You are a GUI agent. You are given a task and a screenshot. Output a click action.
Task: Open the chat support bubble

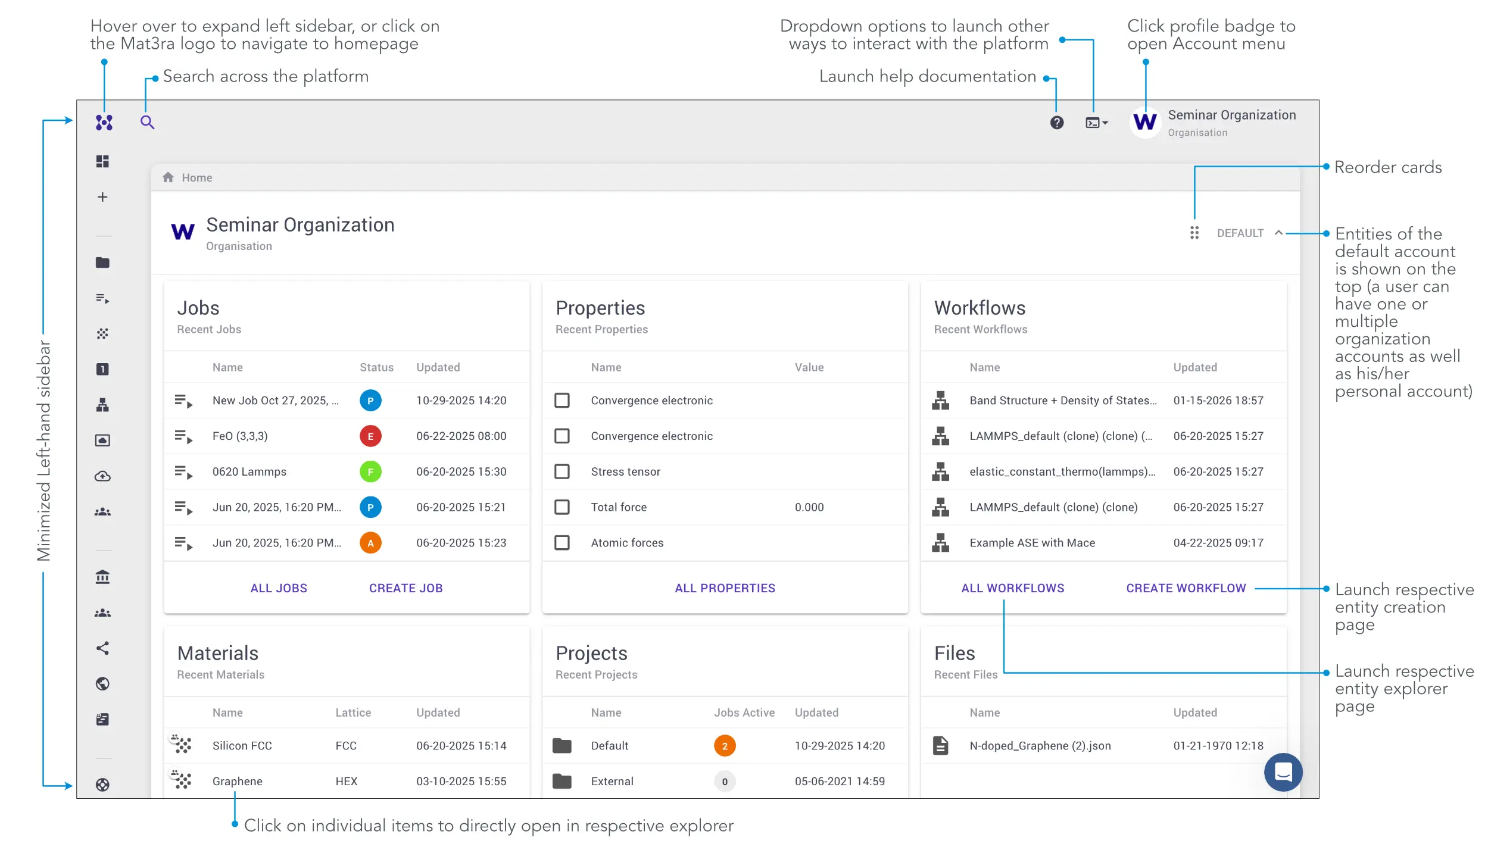1283,772
